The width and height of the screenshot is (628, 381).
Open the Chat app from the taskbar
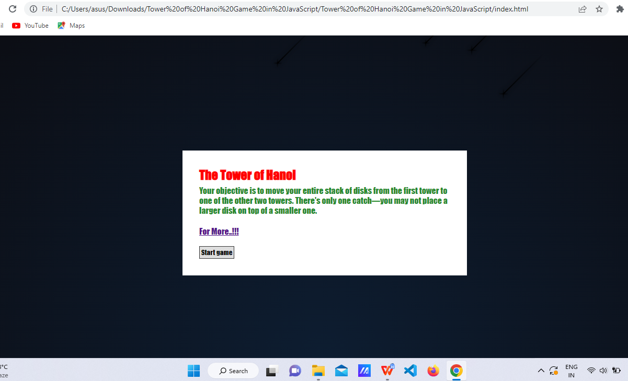coord(295,371)
